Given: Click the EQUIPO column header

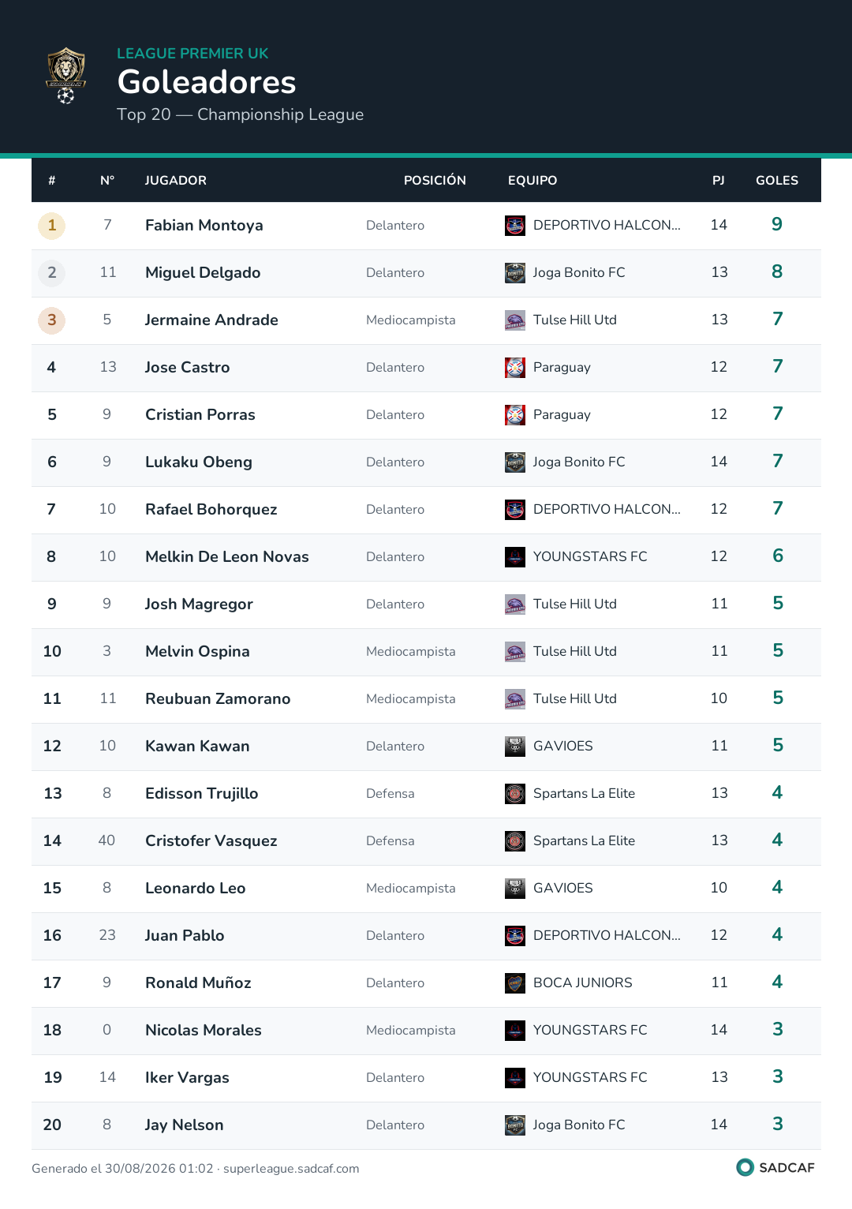Looking at the screenshot, I should 532,181.
